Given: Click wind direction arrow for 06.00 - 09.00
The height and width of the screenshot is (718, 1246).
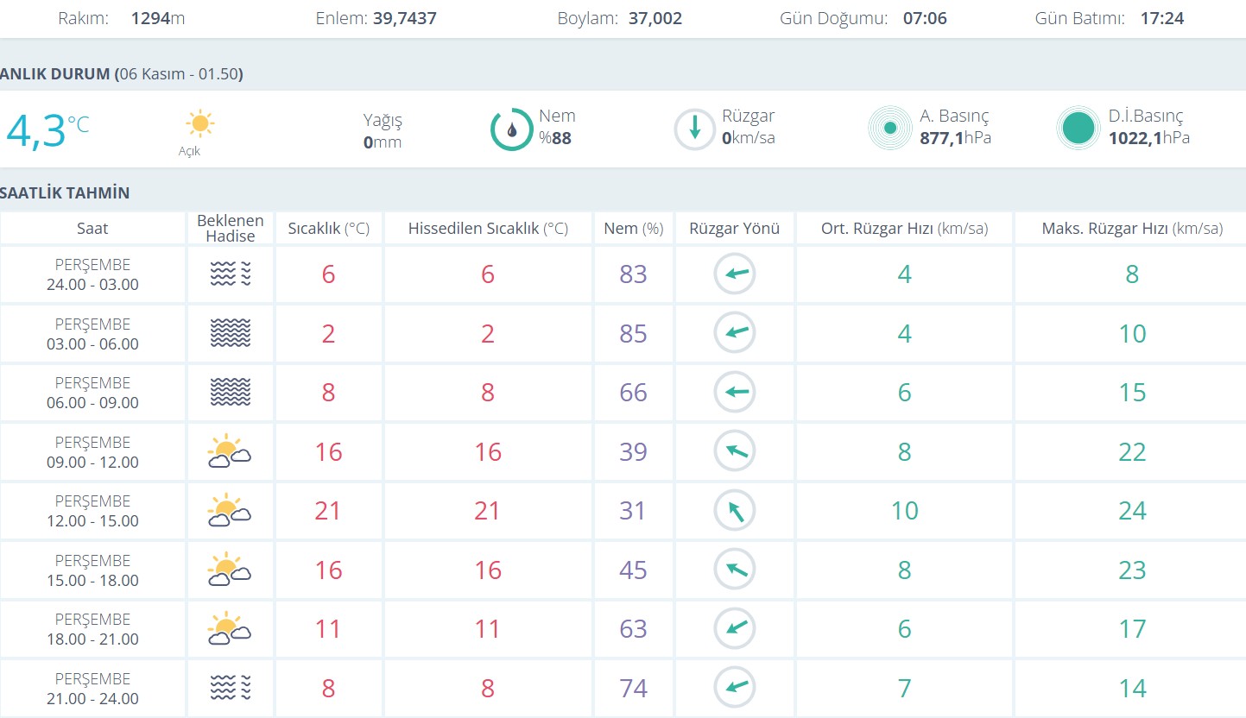Looking at the screenshot, I should point(735,392).
